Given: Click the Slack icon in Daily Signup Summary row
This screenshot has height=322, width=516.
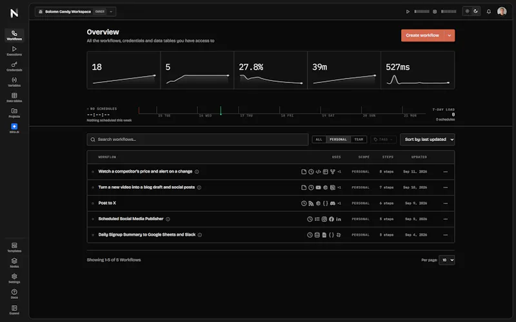Looking at the screenshot, I should coord(339,235).
